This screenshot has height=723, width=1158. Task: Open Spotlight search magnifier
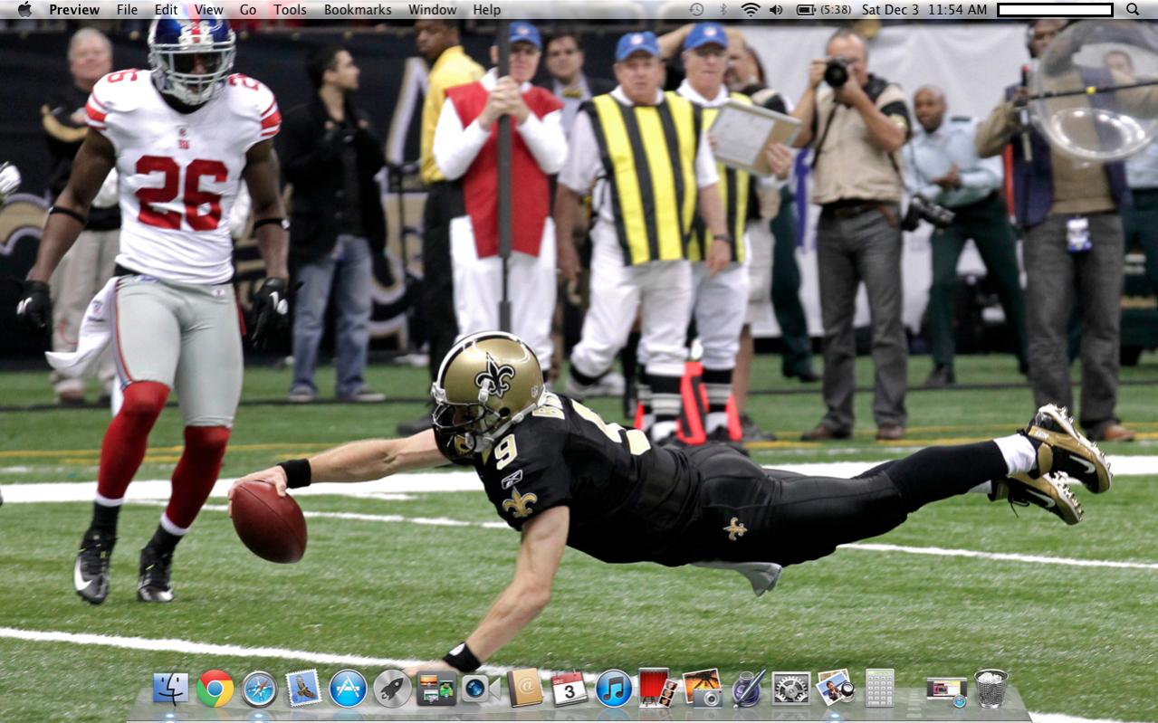[1133, 9]
